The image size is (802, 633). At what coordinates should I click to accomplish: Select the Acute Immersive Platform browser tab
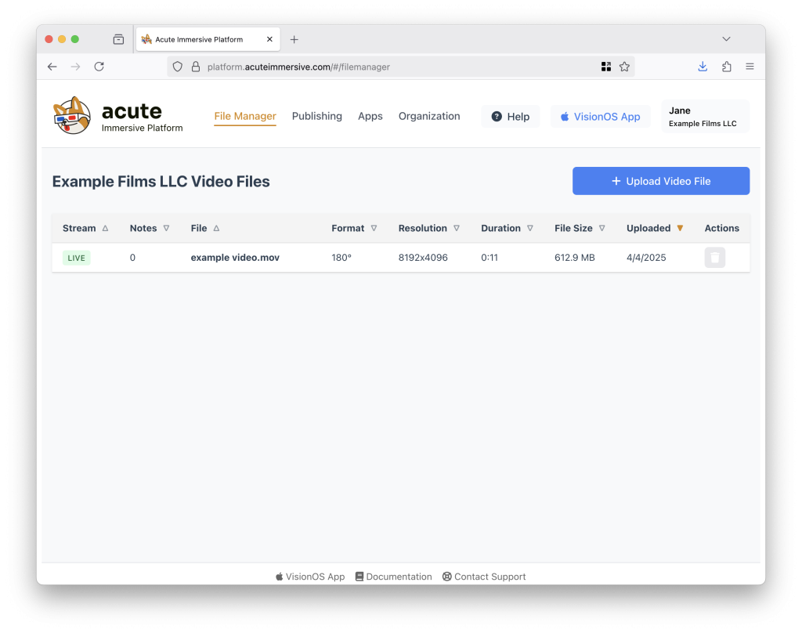[208, 39]
